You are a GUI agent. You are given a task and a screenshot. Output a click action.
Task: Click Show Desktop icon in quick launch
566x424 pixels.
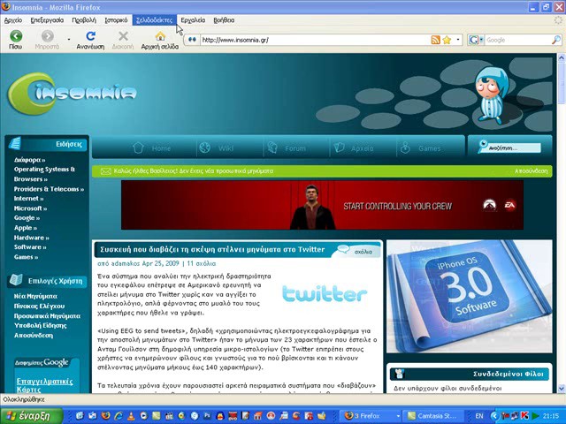(x=80, y=416)
